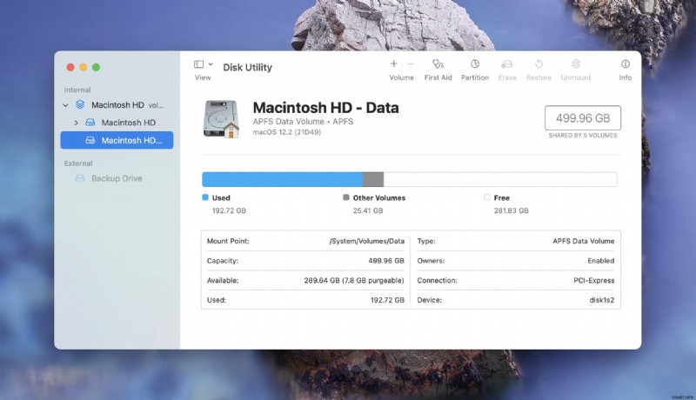Screen dimensions: 696x400
Task: Expand the Macintosh HD volume chevron
Action: 77,123
